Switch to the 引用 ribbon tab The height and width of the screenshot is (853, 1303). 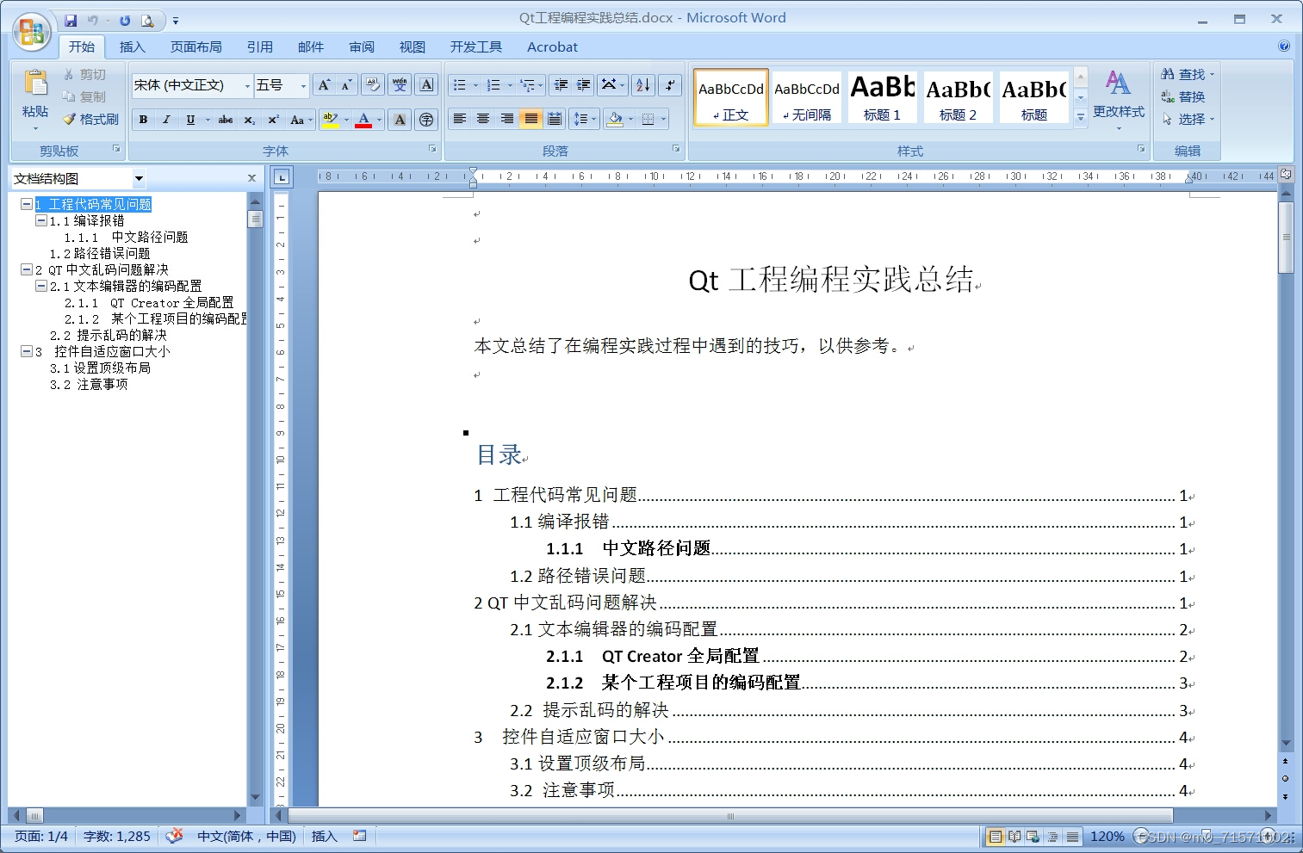point(260,46)
